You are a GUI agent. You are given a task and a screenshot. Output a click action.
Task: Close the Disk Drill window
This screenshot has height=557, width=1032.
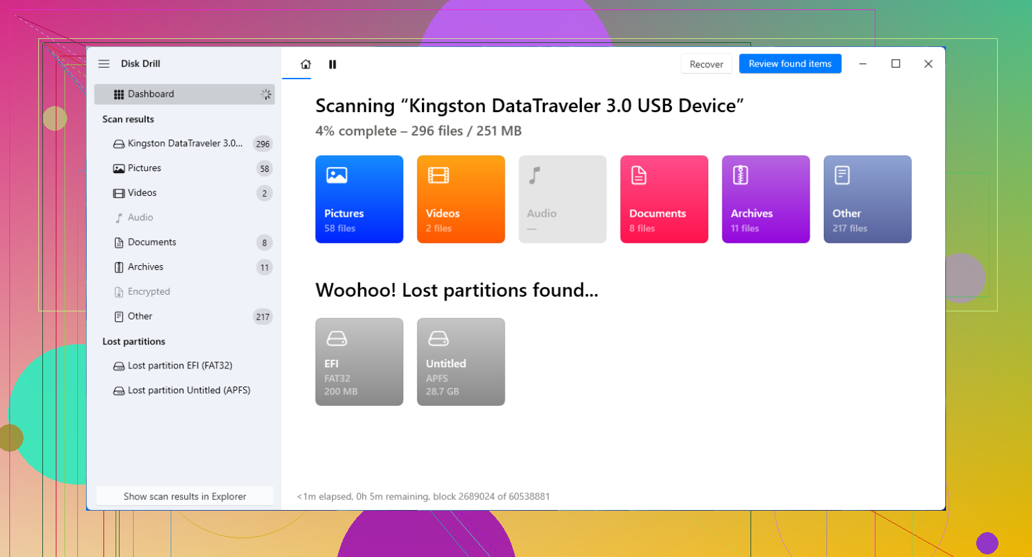(x=929, y=64)
